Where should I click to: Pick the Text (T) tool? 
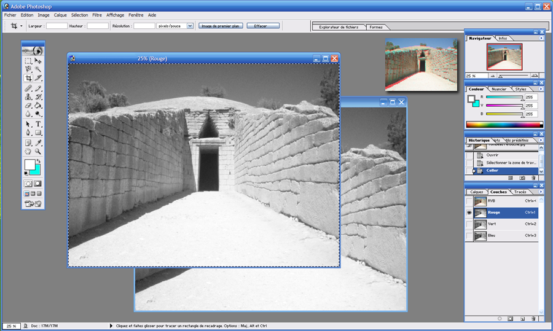[38, 123]
